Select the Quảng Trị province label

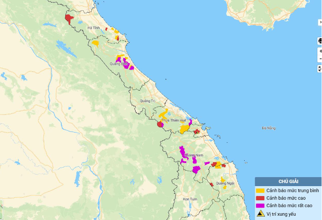point(147,101)
